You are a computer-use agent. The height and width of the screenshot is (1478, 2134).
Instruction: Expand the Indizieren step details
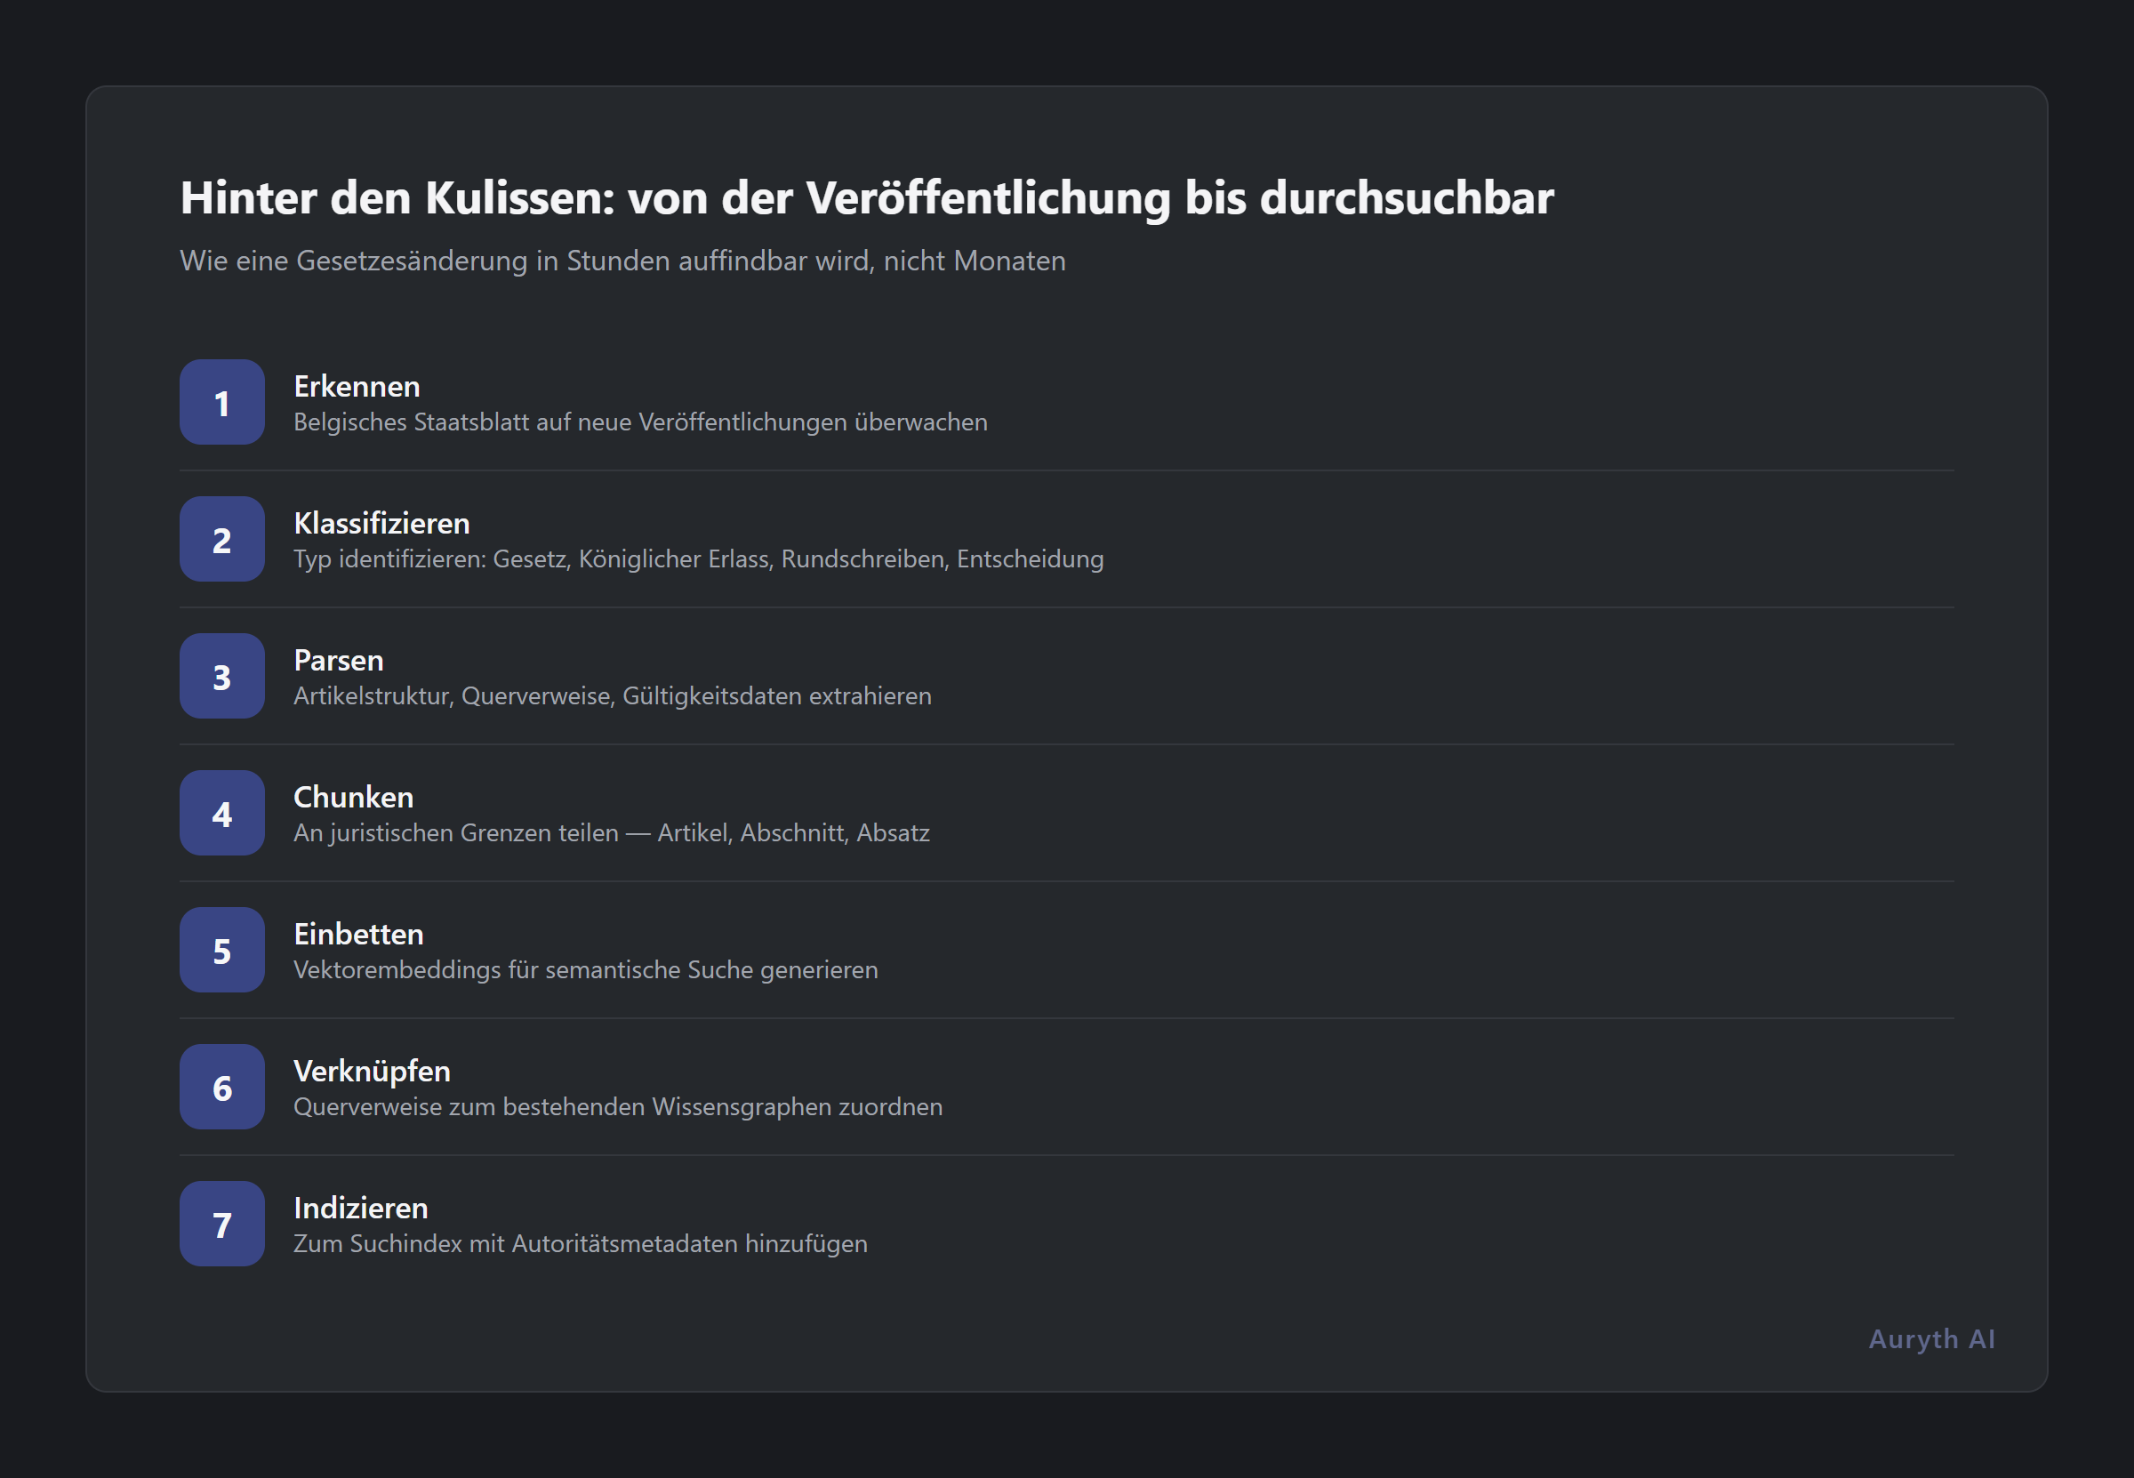[360, 1209]
